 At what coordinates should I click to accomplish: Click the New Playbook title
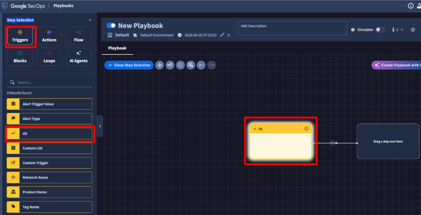click(141, 26)
